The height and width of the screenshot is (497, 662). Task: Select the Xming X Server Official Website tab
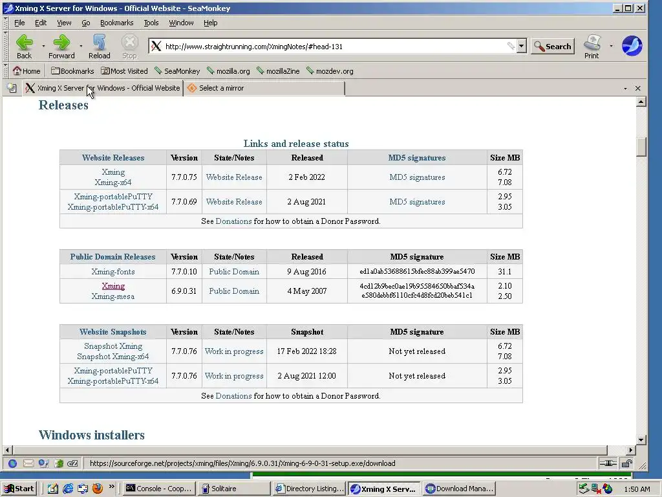point(103,88)
